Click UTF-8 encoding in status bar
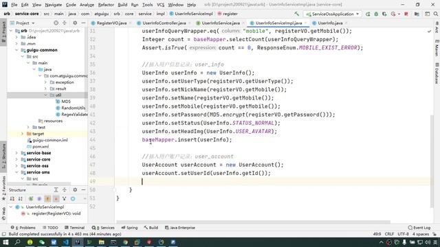Screen dimensions: 440x247 tap(404, 234)
